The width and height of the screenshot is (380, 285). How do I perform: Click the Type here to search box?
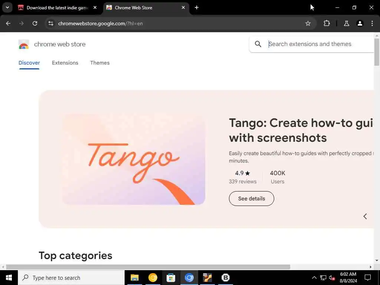pos(71,278)
